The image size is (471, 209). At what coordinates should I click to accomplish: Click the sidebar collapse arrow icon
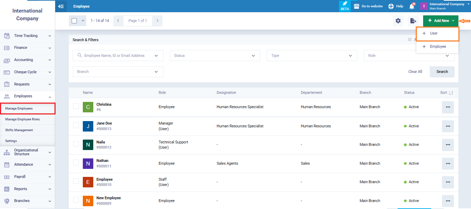pyautogui.click(x=61, y=6)
